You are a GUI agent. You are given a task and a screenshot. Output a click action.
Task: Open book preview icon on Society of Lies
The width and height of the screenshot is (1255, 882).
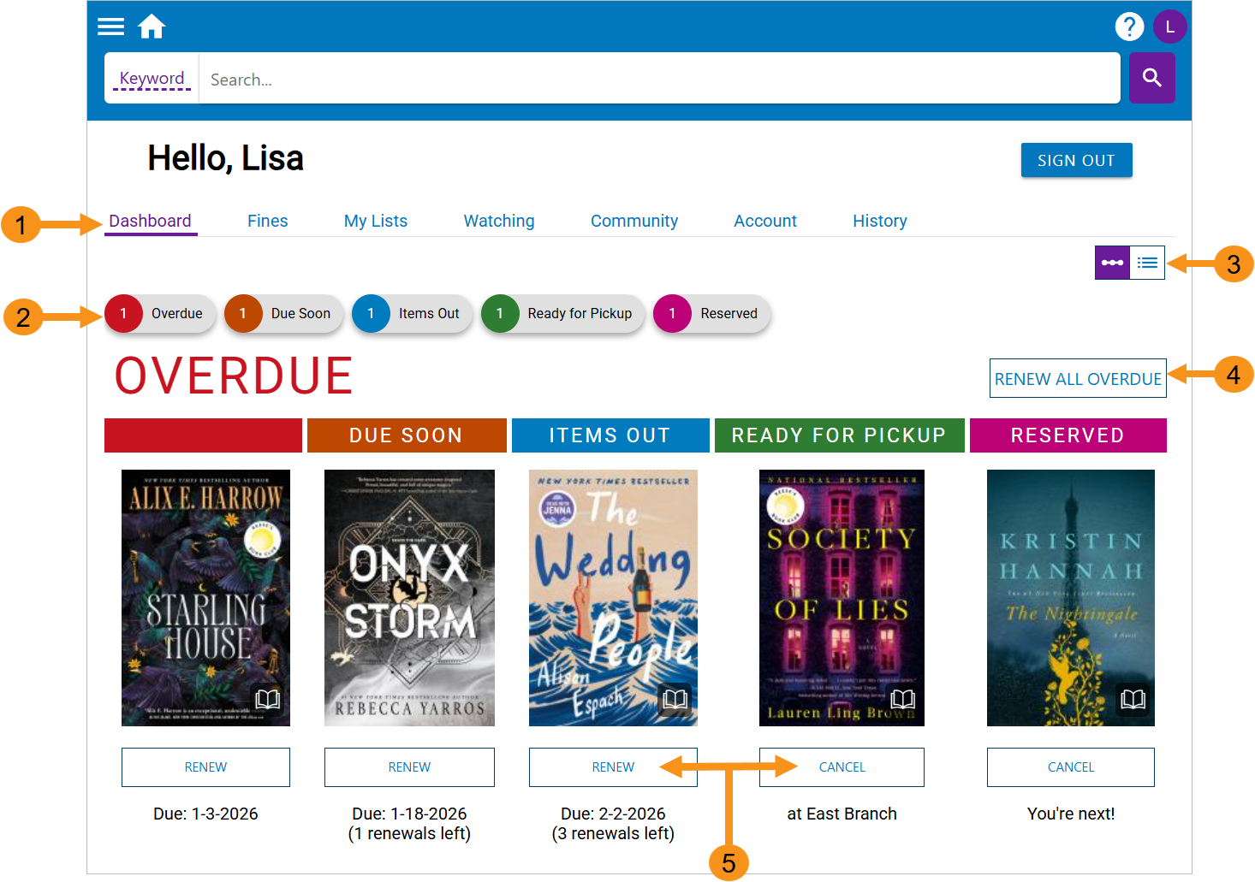[x=902, y=700]
